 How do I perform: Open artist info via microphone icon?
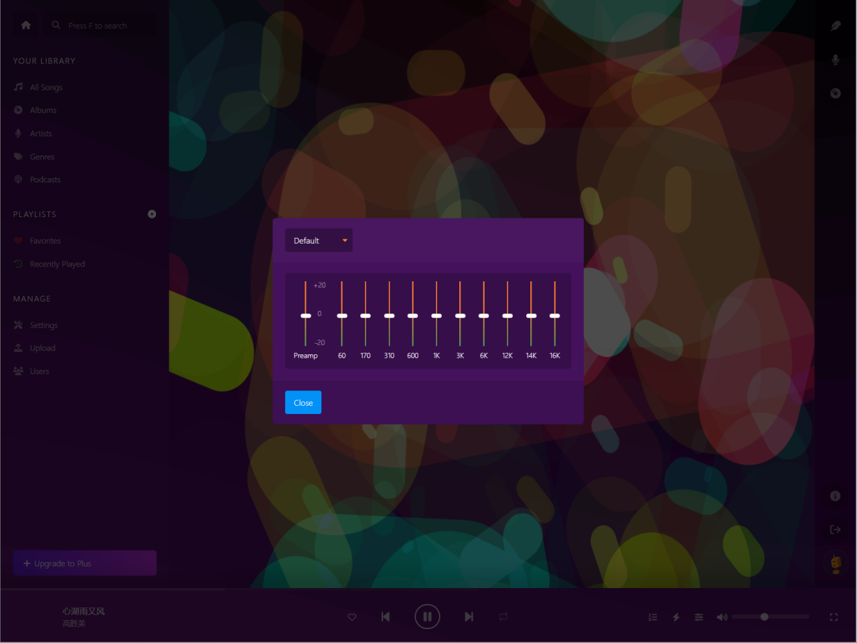(836, 60)
